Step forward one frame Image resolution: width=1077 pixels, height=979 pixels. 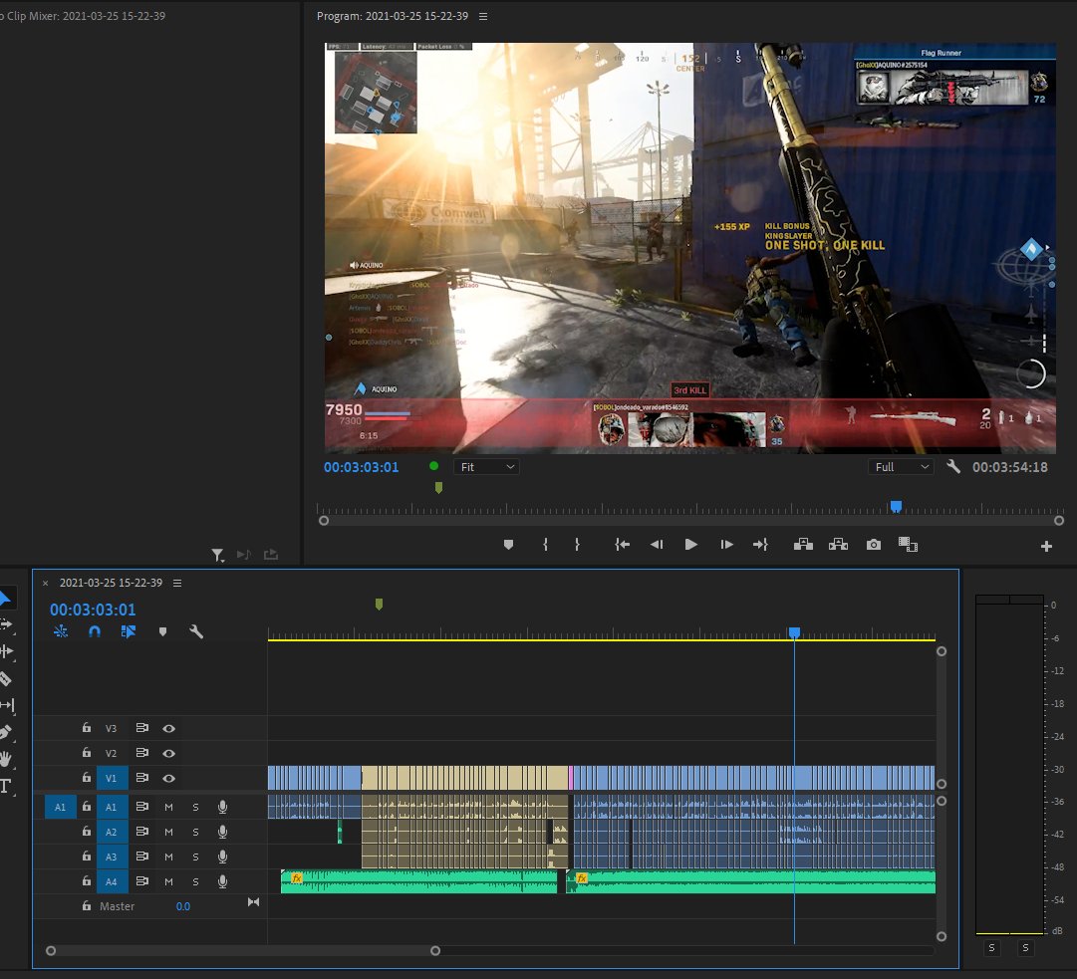point(726,545)
